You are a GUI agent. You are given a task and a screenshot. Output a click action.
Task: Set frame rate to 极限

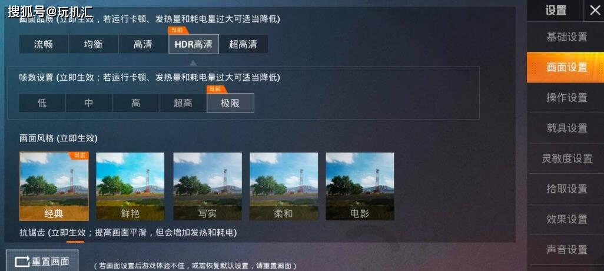tap(230, 103)
